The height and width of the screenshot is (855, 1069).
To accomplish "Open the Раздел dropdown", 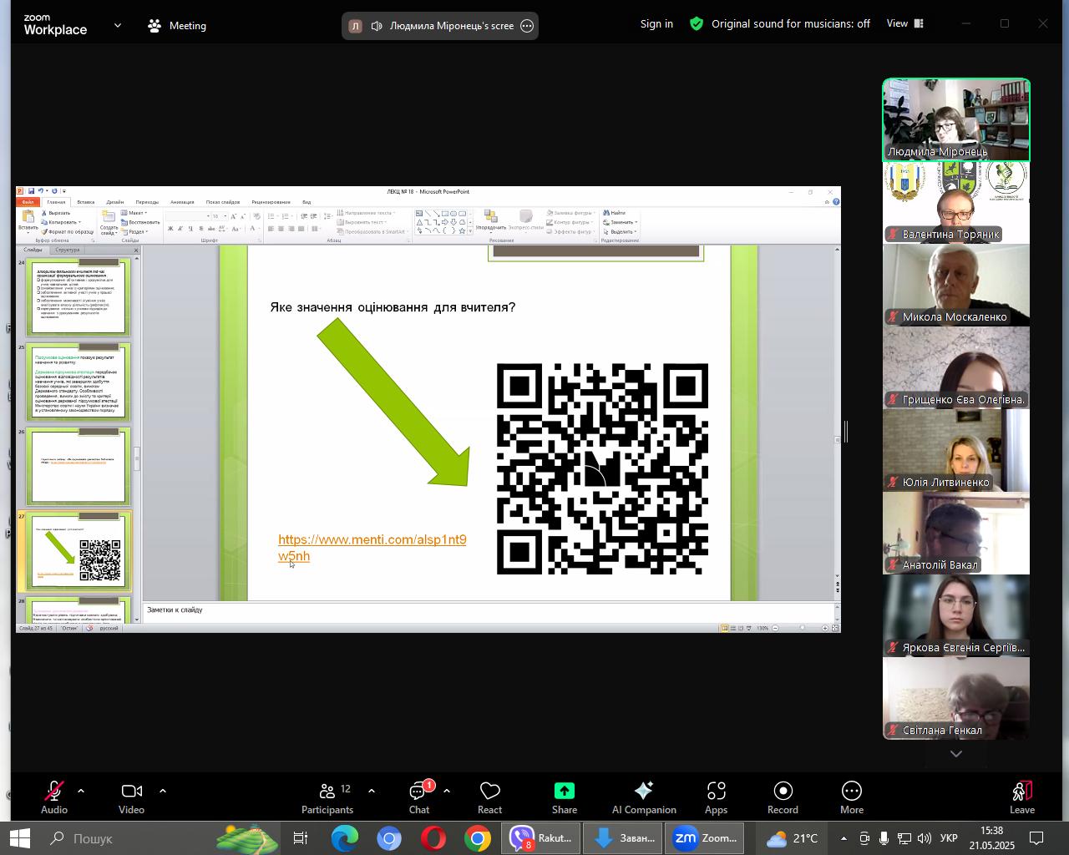I will [x=135, y=232].
